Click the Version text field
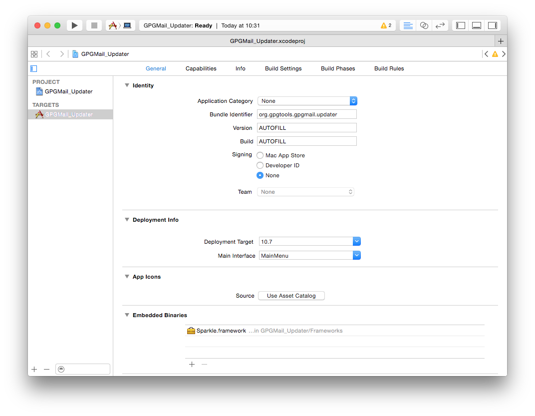The height and width of the screenshot is (416, 535). coord(307,128)
